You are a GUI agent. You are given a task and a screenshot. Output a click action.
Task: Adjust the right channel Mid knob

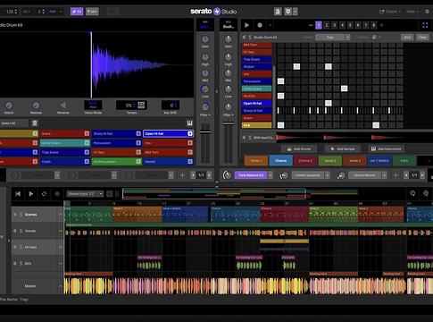coord(229,73)
